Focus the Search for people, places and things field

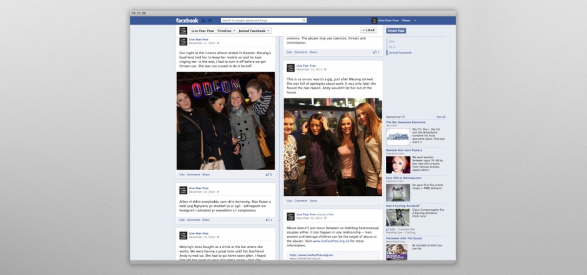(264, 21)
